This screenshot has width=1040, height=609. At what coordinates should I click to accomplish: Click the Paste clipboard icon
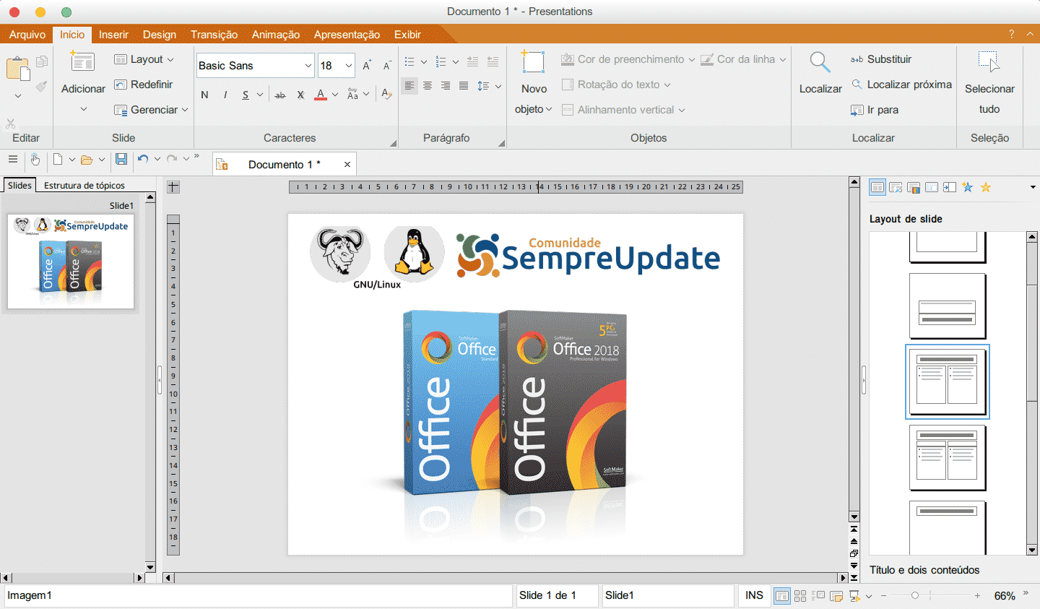pyautogui.click(x=17, y=69)
